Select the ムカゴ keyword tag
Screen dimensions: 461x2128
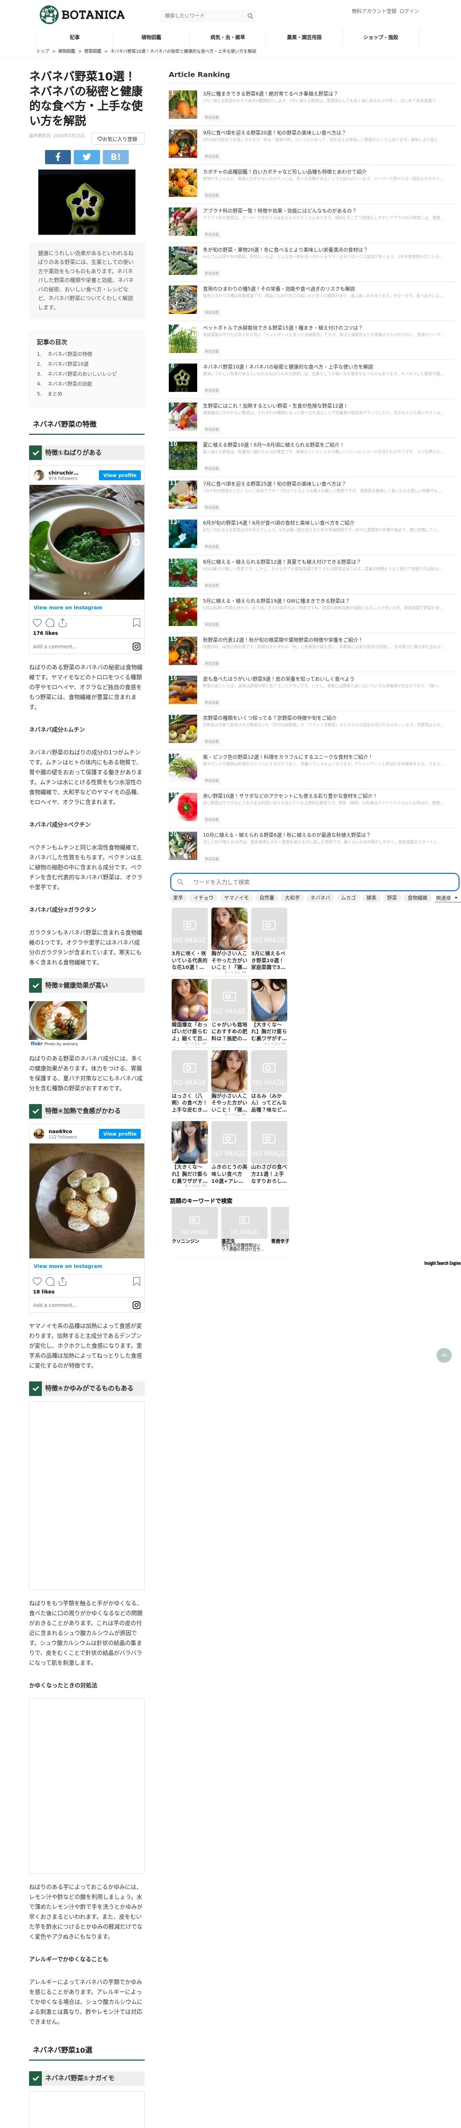349,897
